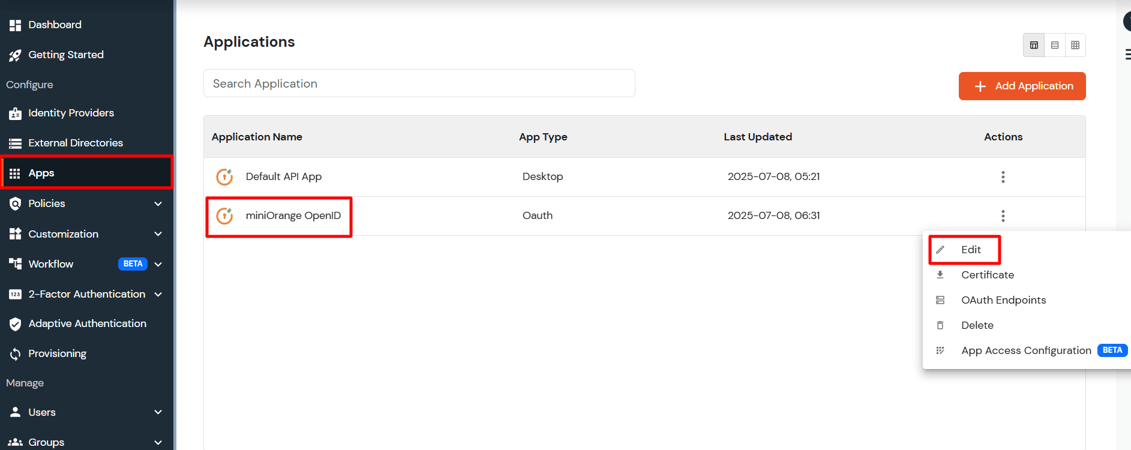Click the 2025-07-08, 05:21 timestamp
This screenshot has height=450, width=1131.
tap(773, 176)
